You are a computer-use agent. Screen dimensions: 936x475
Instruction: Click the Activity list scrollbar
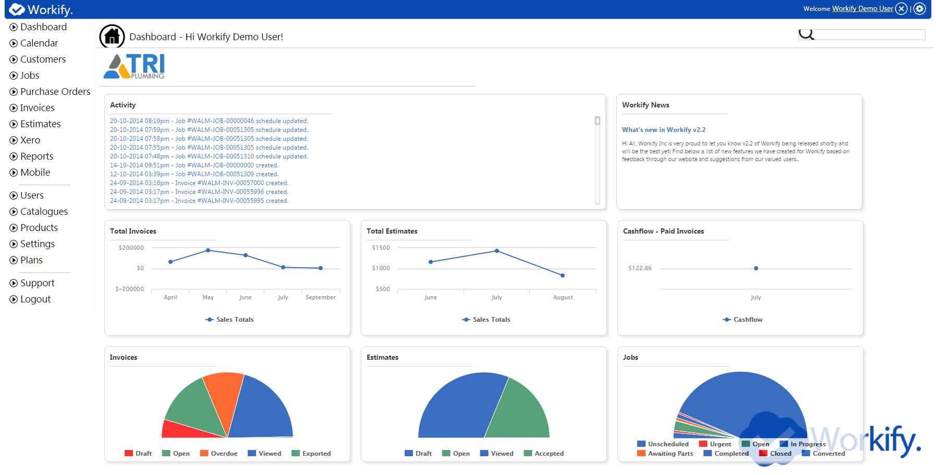pyautogui.click(x=598, y=121)
